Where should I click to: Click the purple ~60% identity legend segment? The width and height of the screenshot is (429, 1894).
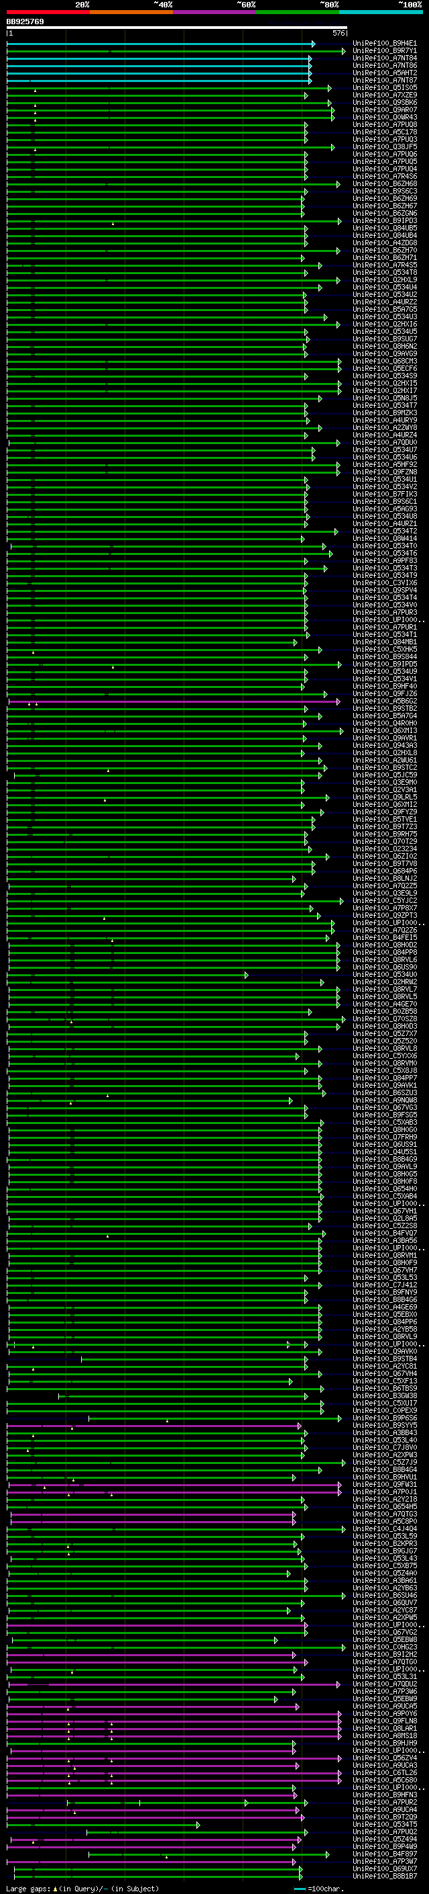215,12
